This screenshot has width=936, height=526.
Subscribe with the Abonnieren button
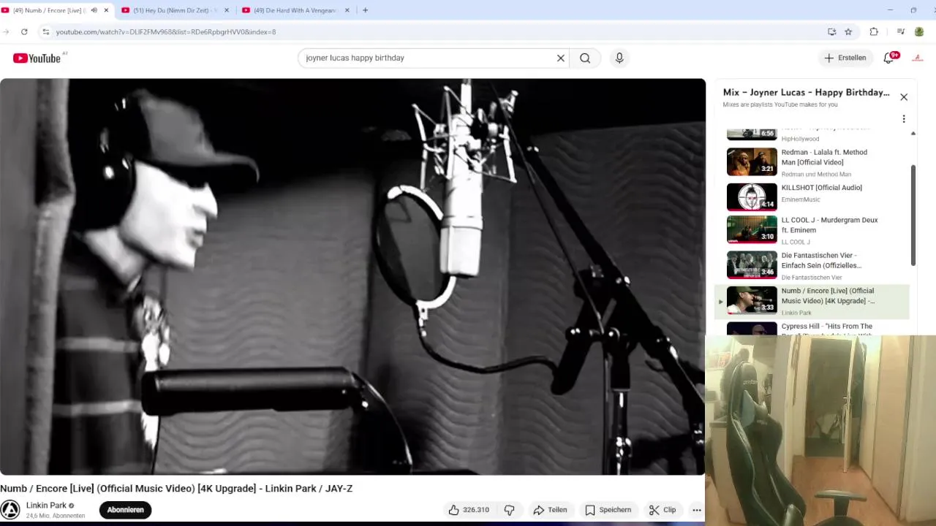(x=125, y=510)
